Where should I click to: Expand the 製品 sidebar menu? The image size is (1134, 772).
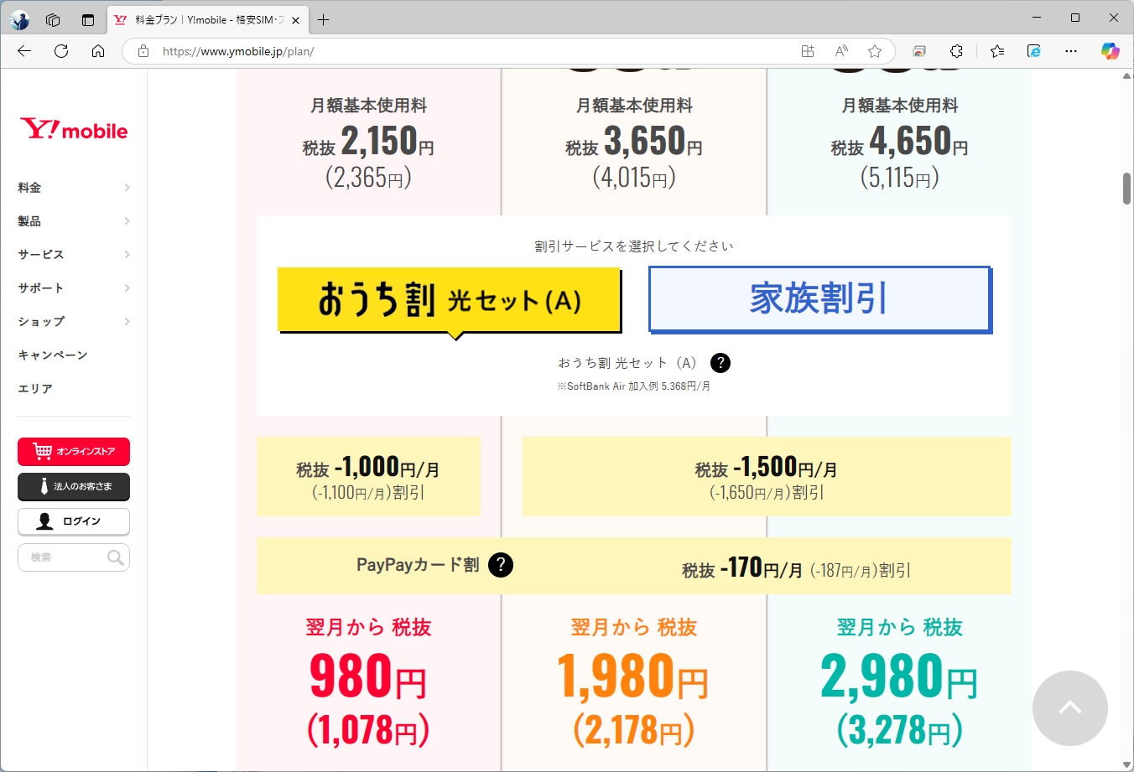[74, 221]
